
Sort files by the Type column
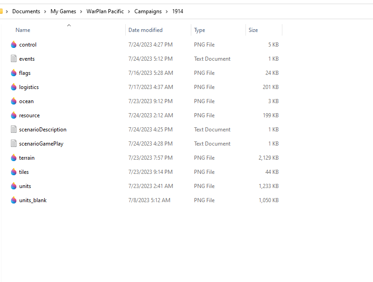(199, 30)
